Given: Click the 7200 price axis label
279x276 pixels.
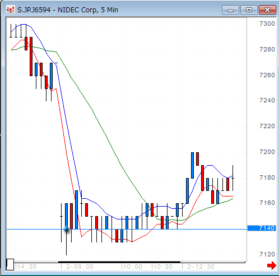Looking at the screenshot, I should pos(267,152).
